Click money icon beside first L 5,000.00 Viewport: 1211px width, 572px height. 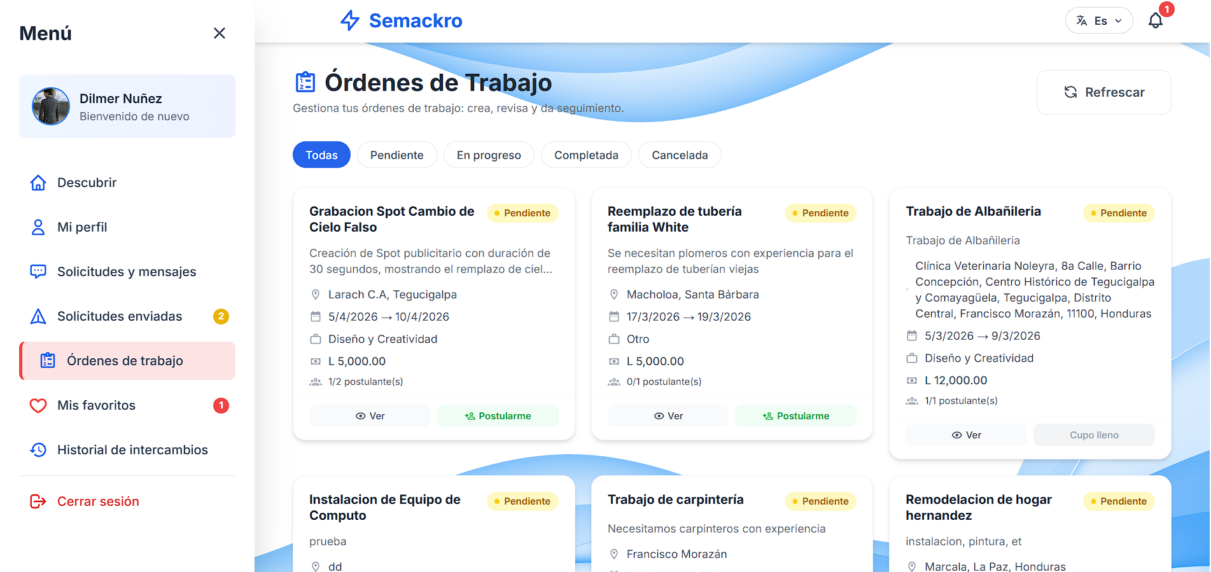(x=316, y=361)
